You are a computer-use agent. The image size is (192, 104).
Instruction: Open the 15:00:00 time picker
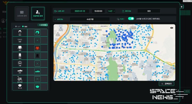click(98, 11)
